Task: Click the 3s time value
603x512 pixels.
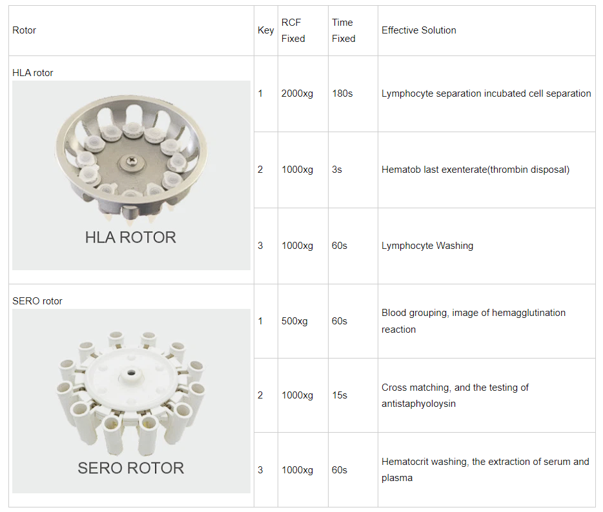Action: (337, 170)
